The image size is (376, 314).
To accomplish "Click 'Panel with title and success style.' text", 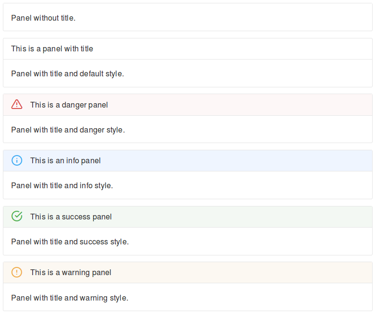I will [x=70, y=242].
